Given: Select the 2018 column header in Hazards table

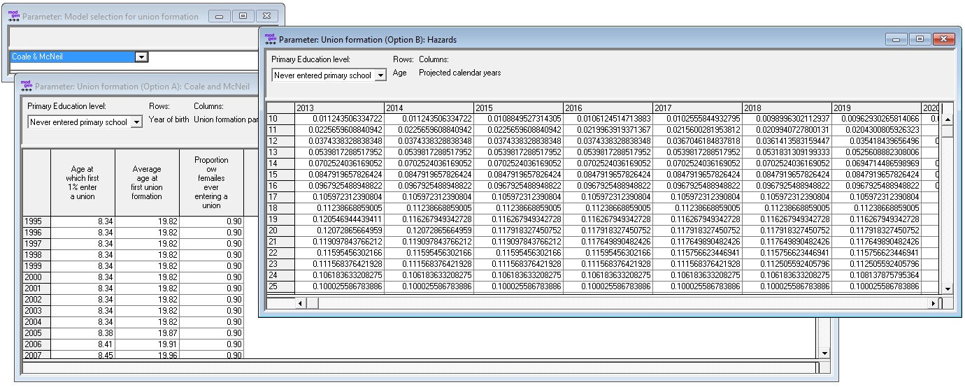Looking at the screenshot, I should [x=786, y=108].
